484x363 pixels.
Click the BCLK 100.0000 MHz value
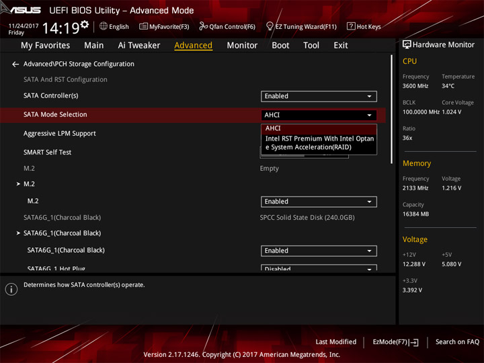point(421,112)
